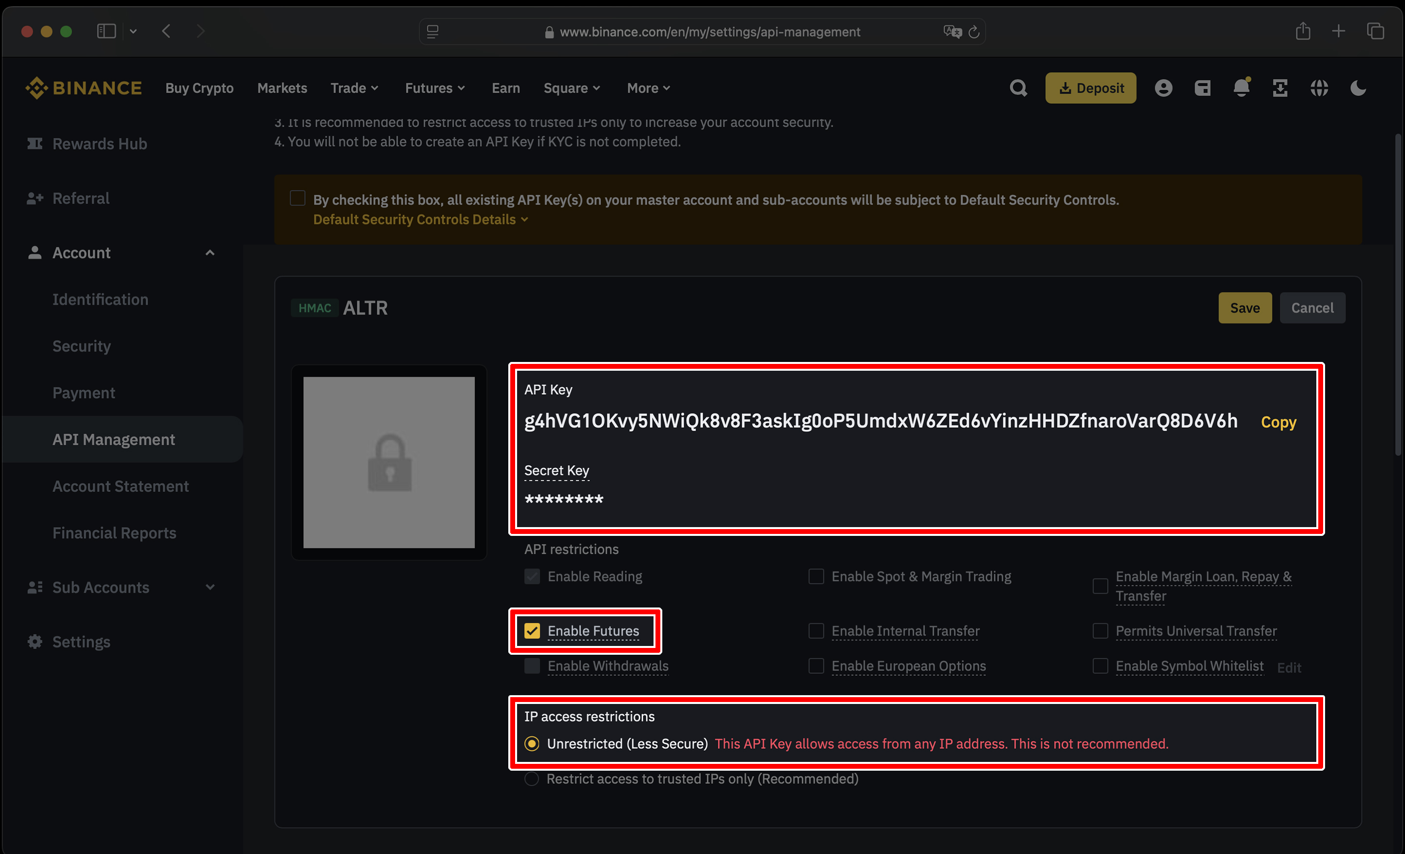Image resolution: width=1405 pixels, height=854 pixels.
Task: Click the translate icon in address bar
Action: (952, 31)
